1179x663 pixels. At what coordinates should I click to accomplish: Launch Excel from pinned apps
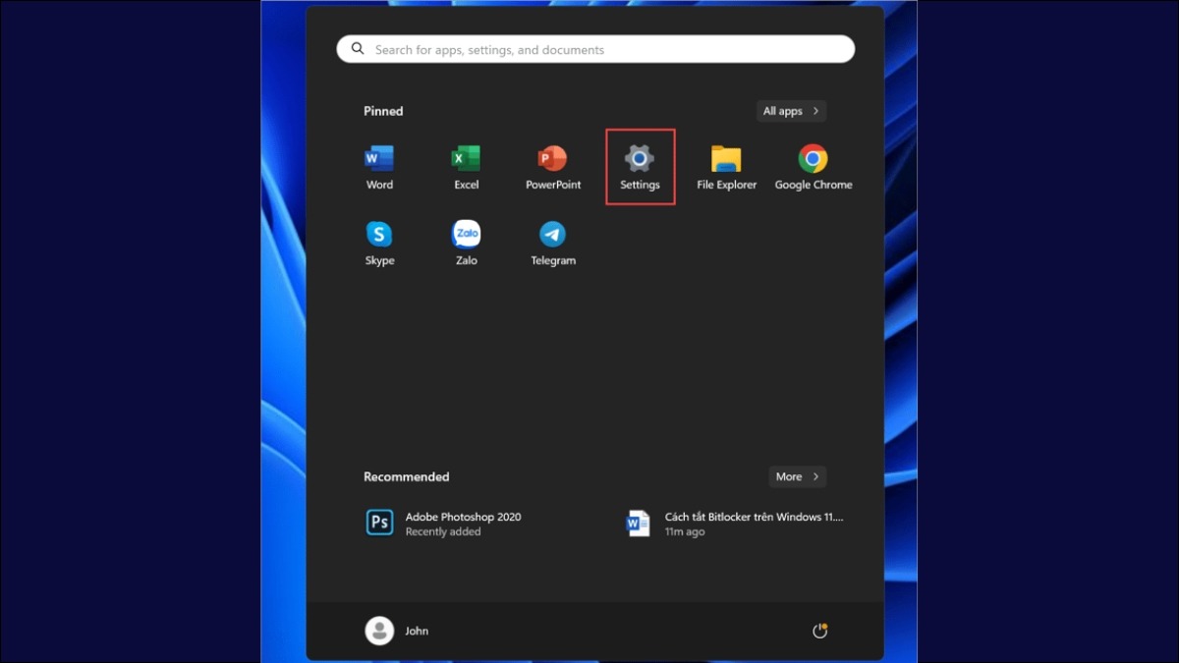click(x=466, y=168)
